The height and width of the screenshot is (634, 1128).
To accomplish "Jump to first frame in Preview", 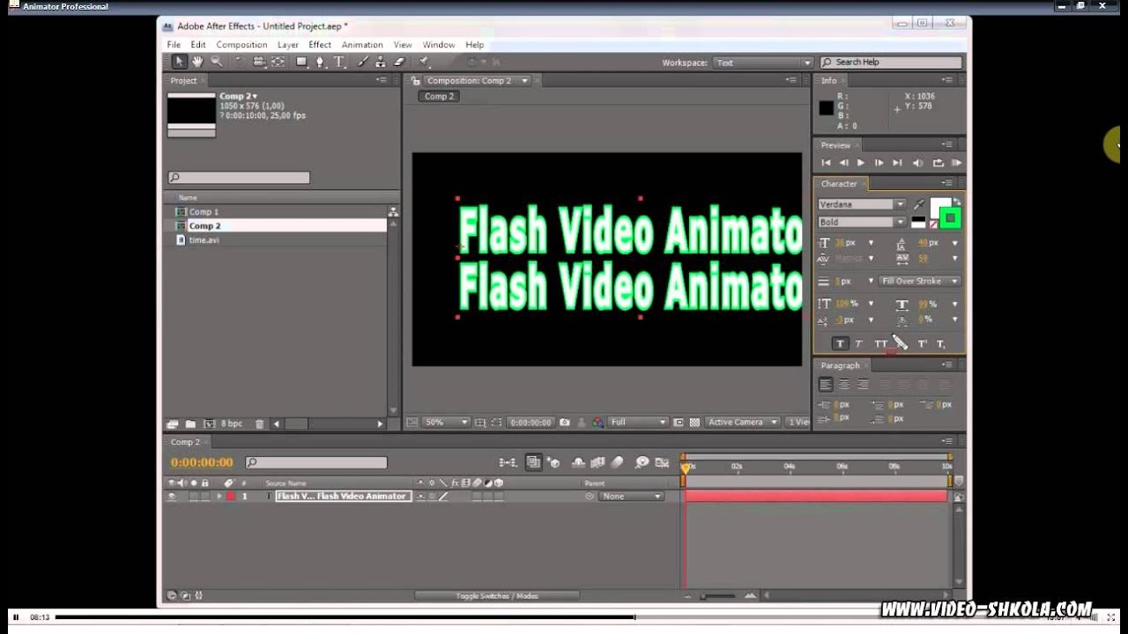I will point(826,163).
